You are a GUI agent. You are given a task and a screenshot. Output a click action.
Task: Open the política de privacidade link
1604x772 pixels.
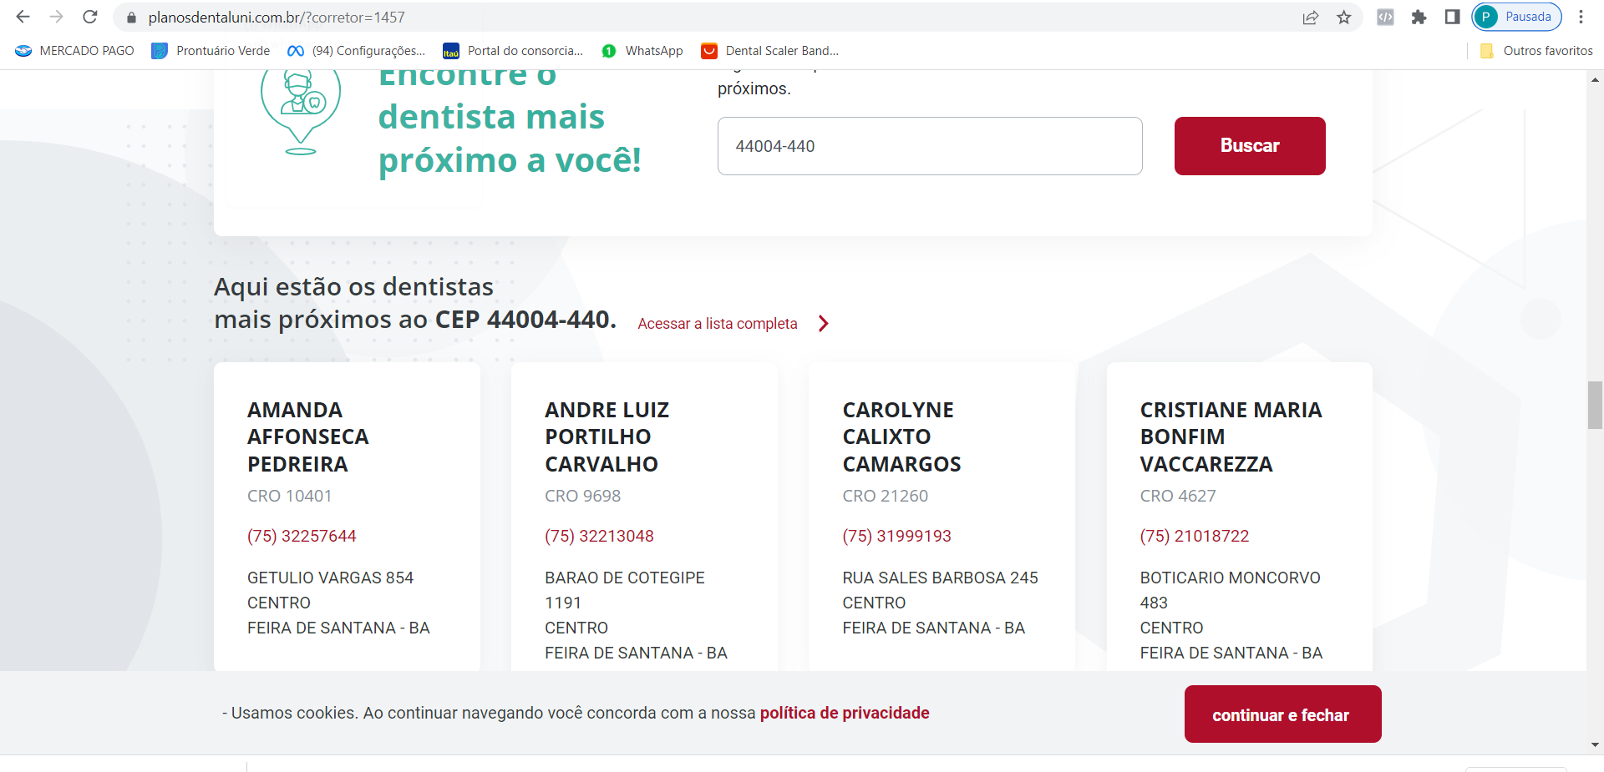click(x=845, y=713)
